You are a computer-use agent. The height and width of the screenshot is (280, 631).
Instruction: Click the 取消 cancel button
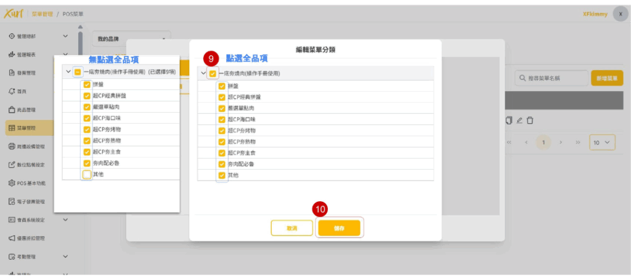pos(291,228)
